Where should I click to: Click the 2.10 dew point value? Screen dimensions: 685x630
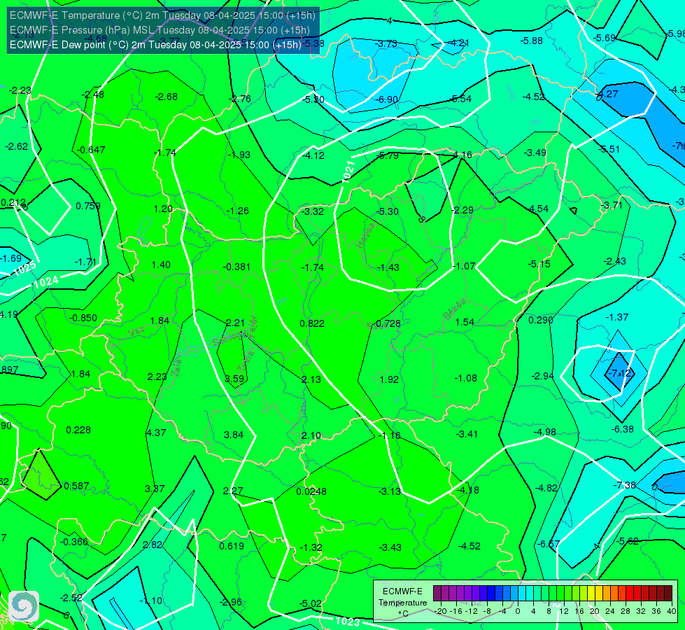pyautogui.click(x=311, y=435)
